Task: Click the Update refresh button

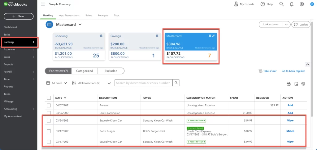Action: pyautogui.click(x=301, y=24)
